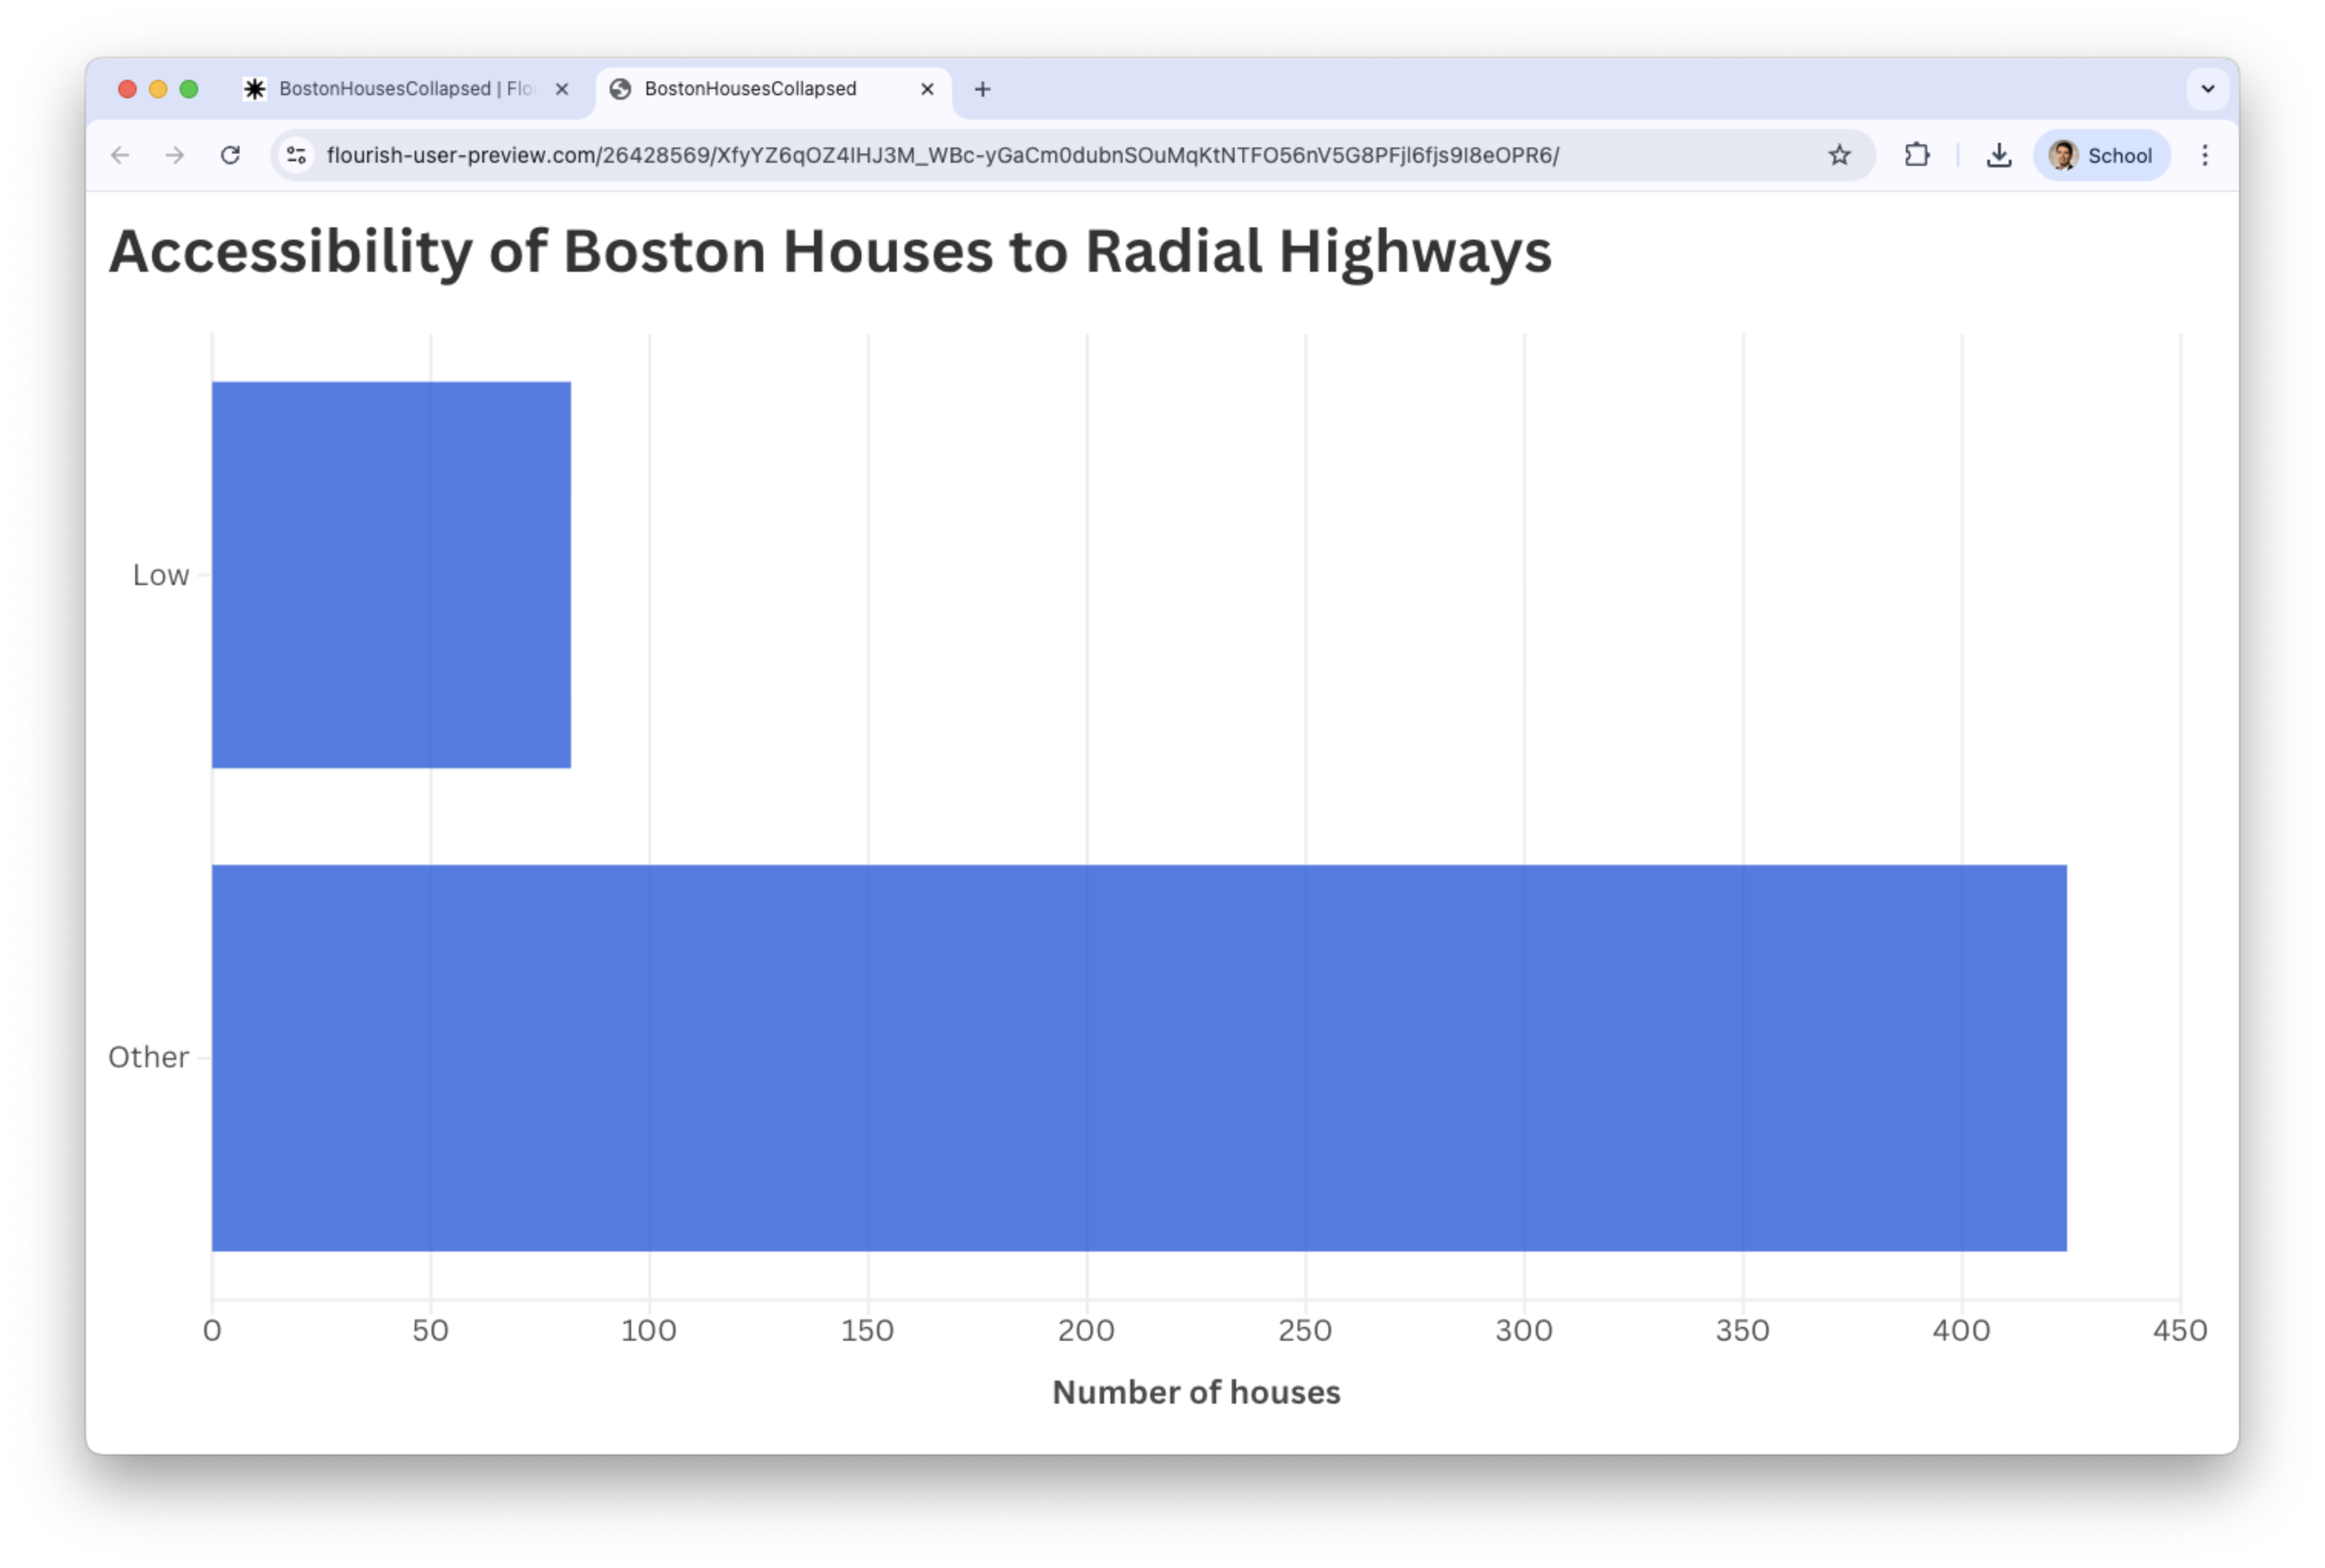Open a new tab with plus button
The image size is (2325, 1568).
pyautogui.click(x=982, y=89)
